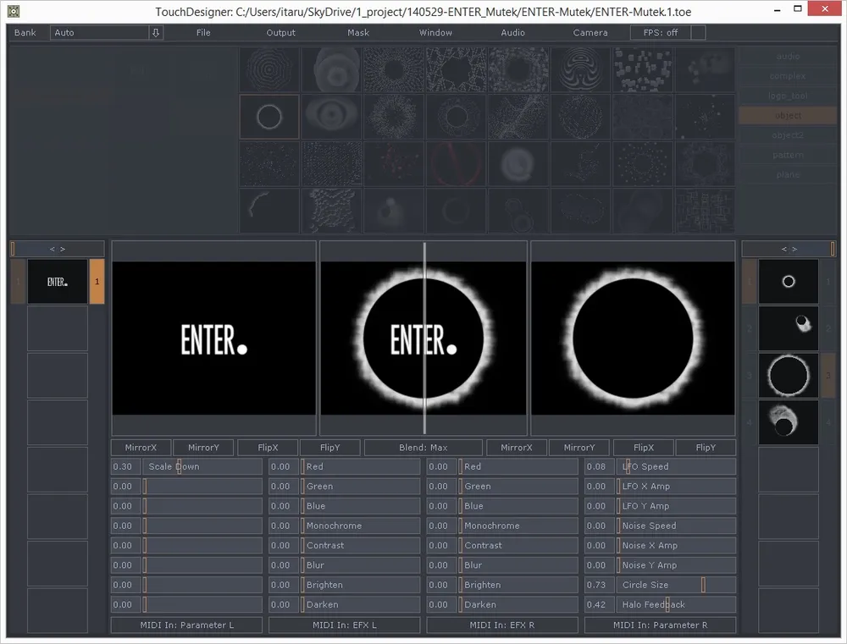
Task: Adjust the right EFX Green slider
Action: pos(518,487)
